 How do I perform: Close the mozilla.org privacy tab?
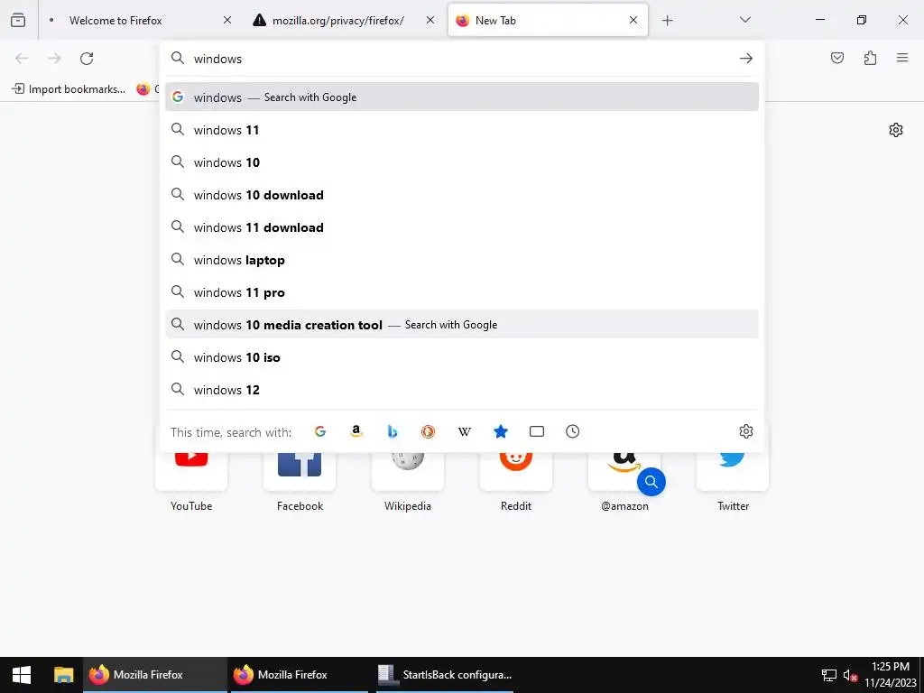coord(430,20)
